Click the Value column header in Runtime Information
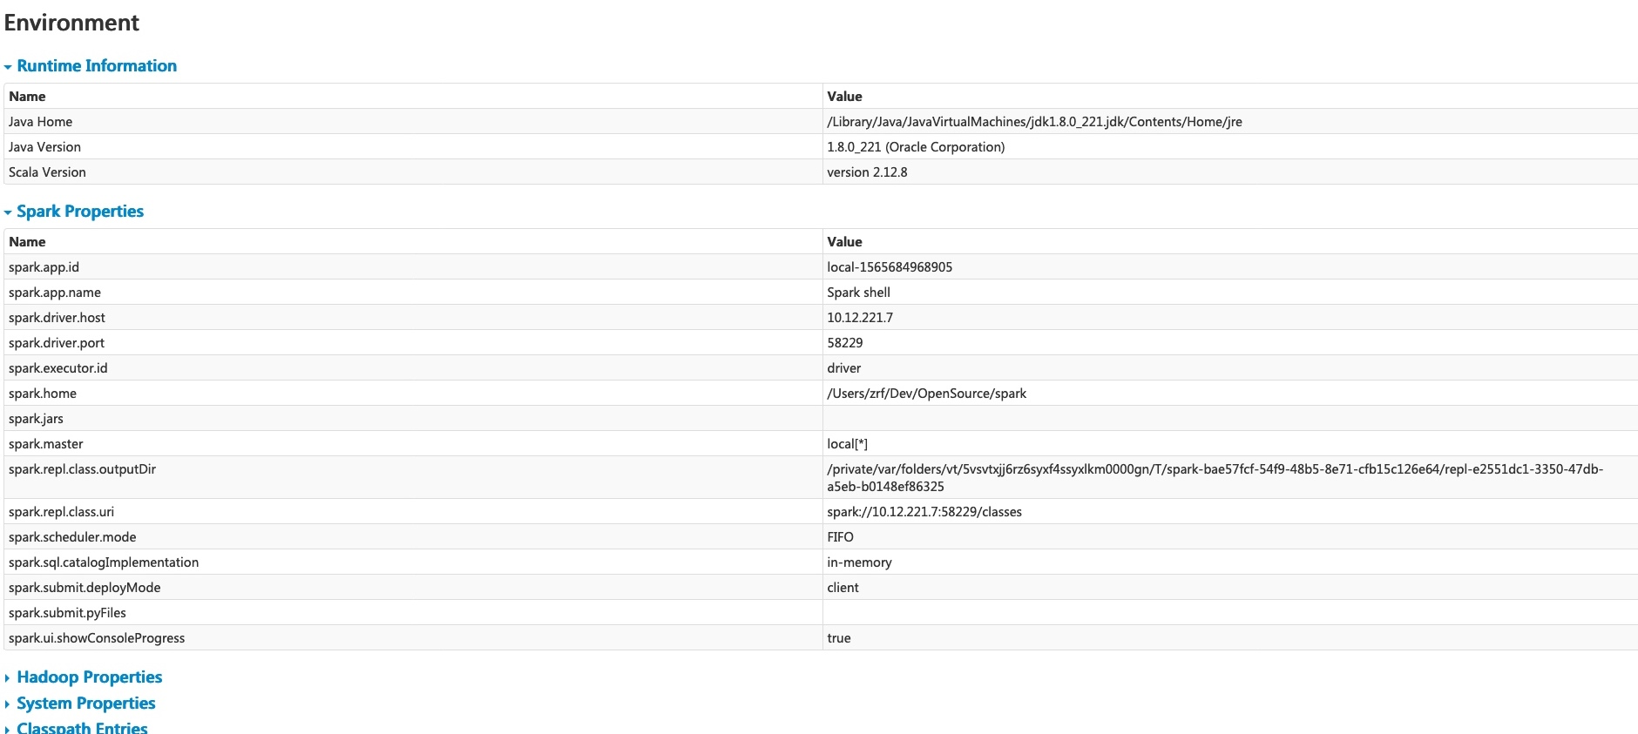This screenshot has width=1638, height=734. (844, 96)
